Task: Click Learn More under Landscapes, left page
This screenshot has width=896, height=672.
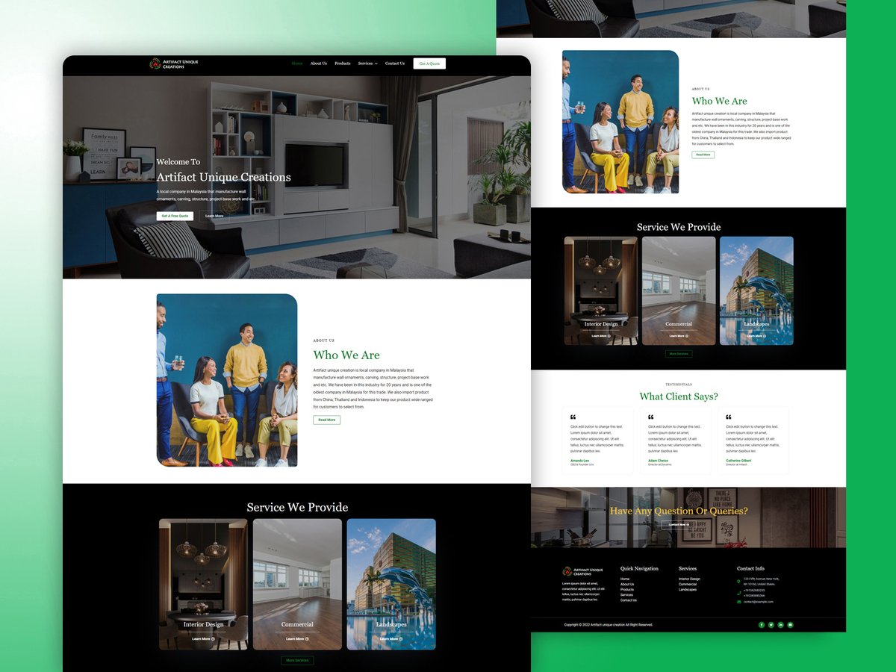Action: pos(391,639)
